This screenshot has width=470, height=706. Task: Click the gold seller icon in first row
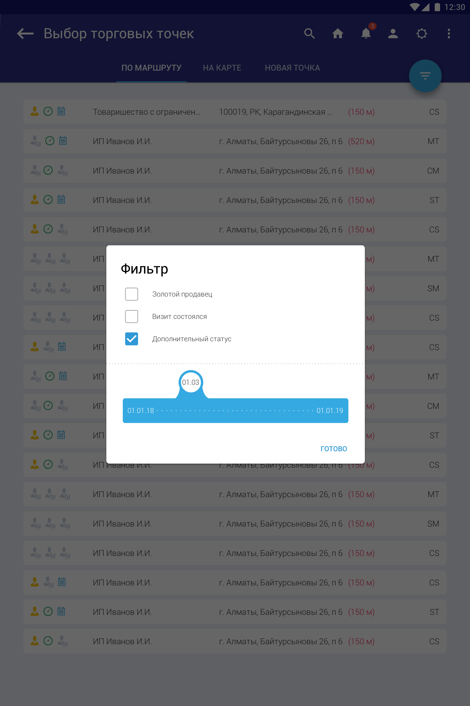point(35,111)
